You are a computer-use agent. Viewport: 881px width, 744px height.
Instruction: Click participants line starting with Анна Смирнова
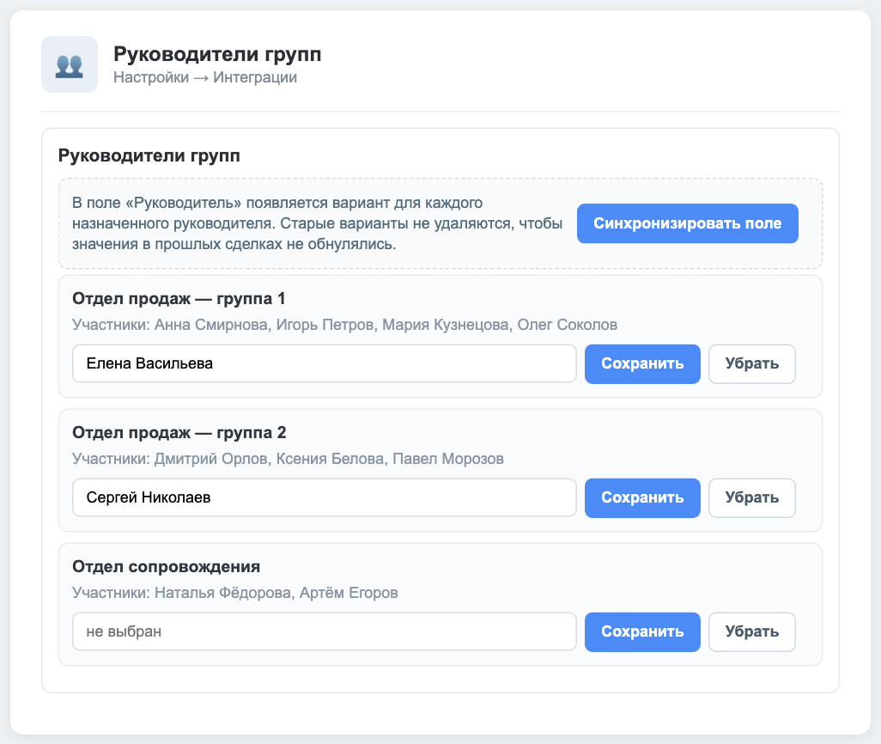click(344, 325)
